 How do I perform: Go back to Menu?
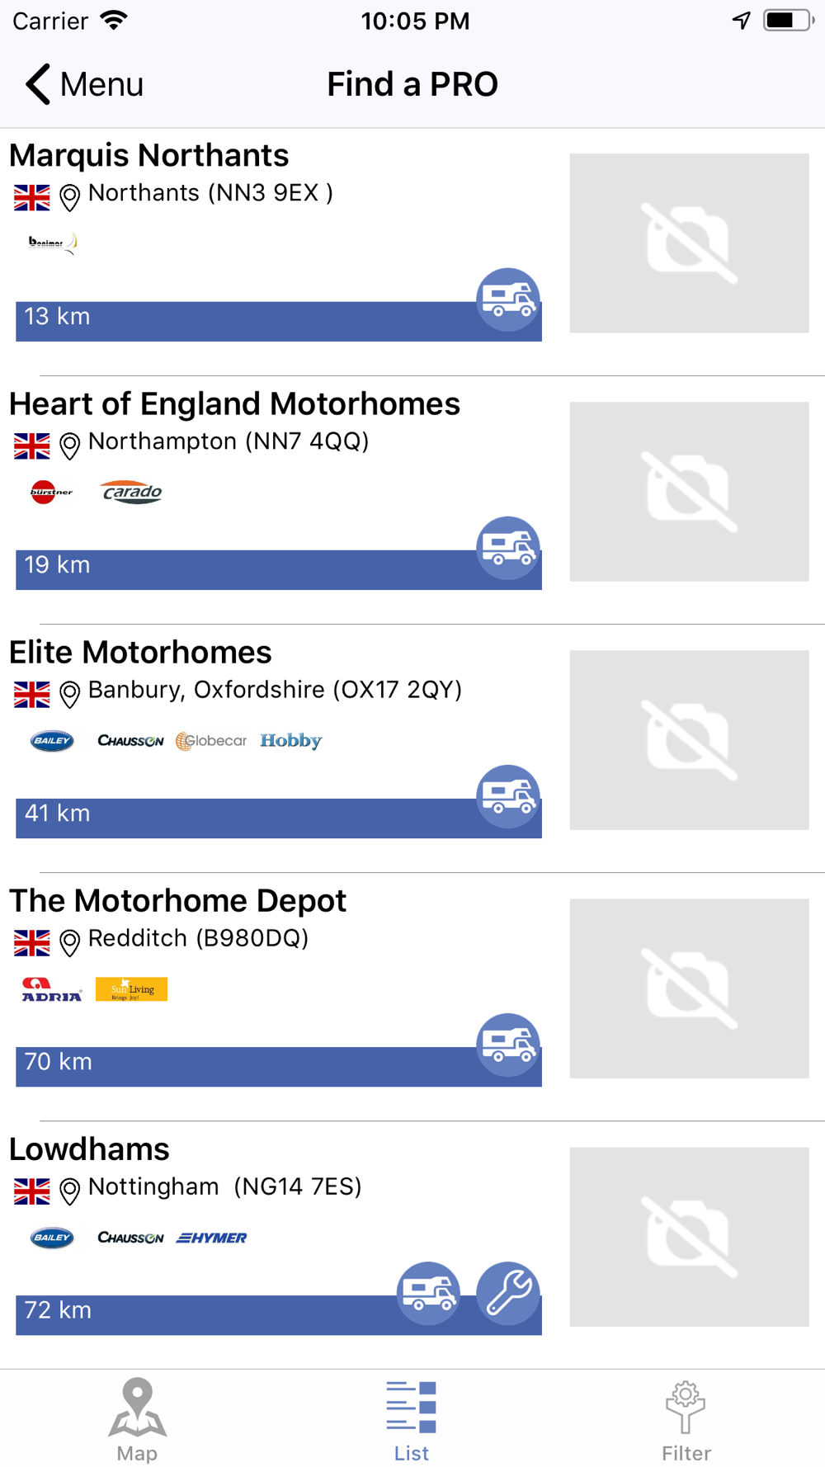(x=84, y=84)
